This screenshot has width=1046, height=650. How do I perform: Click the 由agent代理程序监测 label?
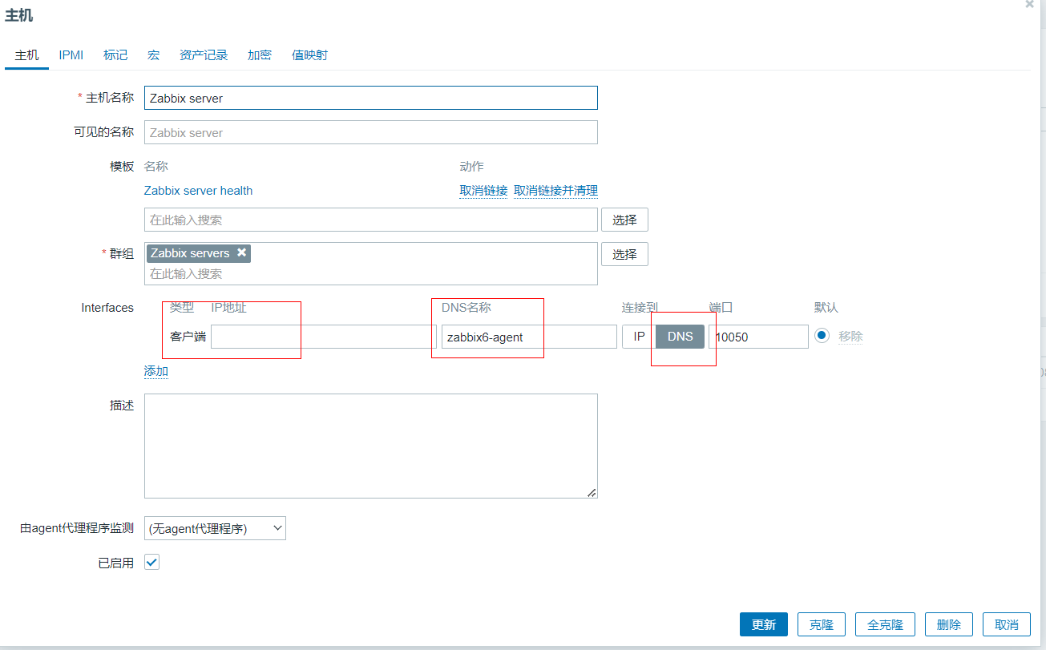[x=77, y=528]
